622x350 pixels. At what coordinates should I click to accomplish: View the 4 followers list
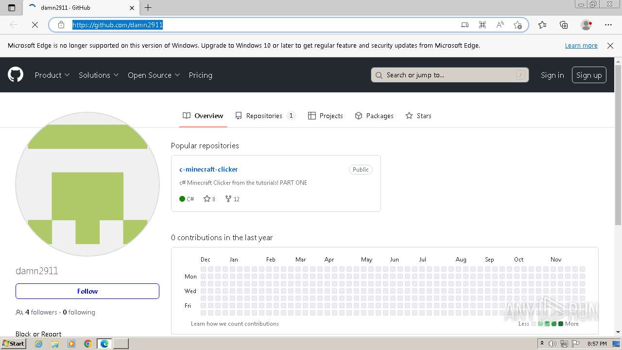41,312
